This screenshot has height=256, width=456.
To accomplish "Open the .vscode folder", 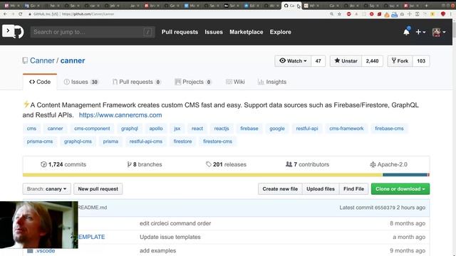I will pyautogui.click(x=45, y=250).
